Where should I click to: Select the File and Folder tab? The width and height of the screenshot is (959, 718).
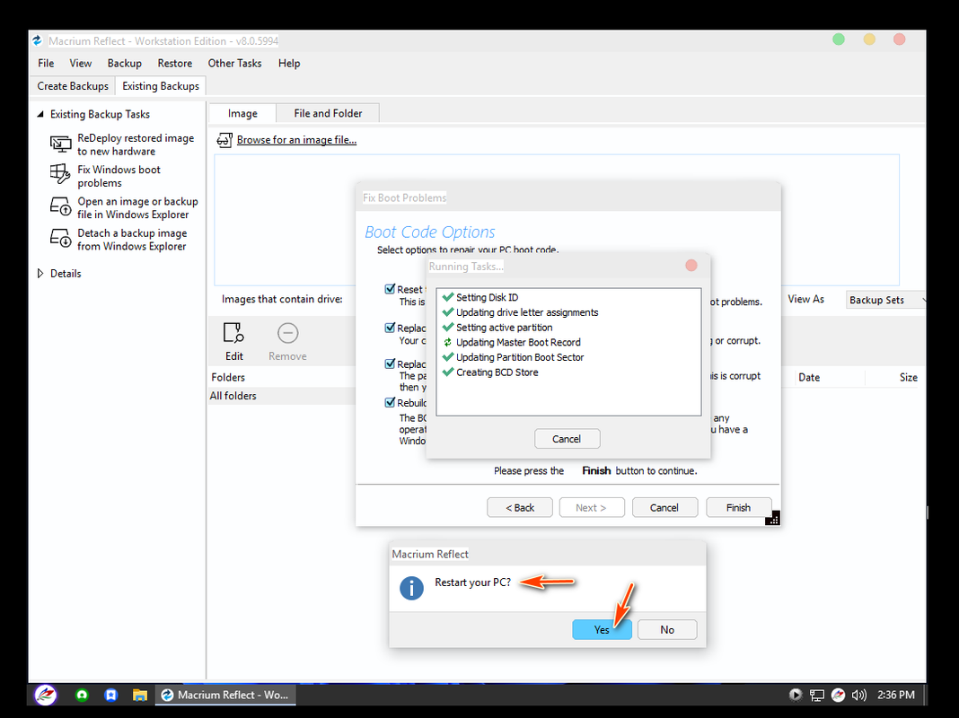[328, 113]
